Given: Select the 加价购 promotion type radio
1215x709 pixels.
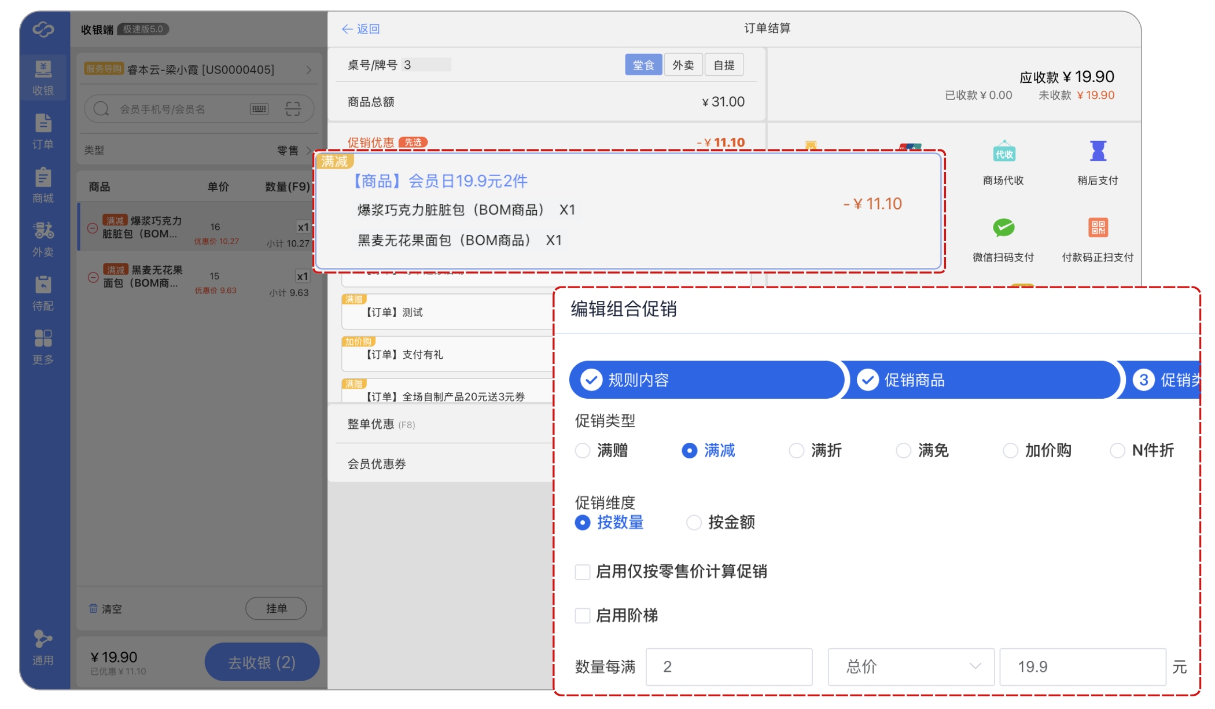Looking at the screenshot, I should click(x=1010, y=450).
